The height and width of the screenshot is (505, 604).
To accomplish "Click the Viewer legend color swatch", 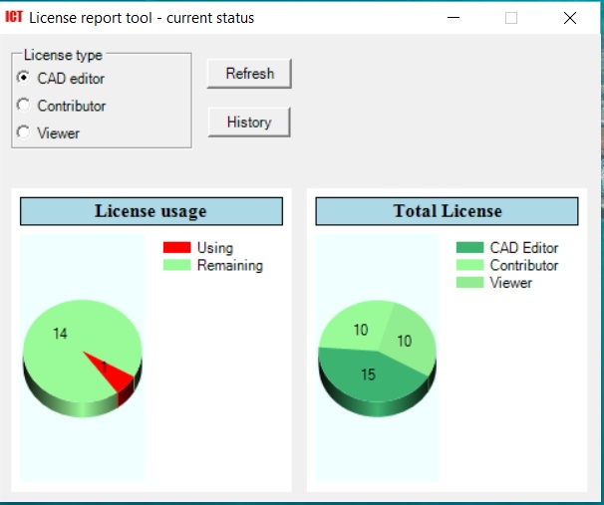I will (x=470, y=282).
